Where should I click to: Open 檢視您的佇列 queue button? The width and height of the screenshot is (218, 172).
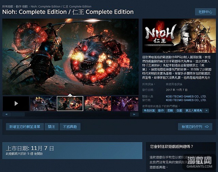click(x=195, y=127)
